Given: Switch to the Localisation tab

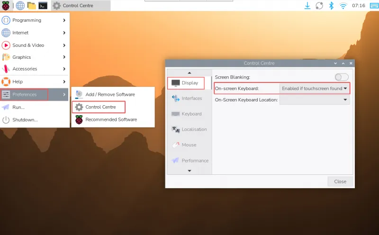Looking at the screenshot, I should 189,129.
